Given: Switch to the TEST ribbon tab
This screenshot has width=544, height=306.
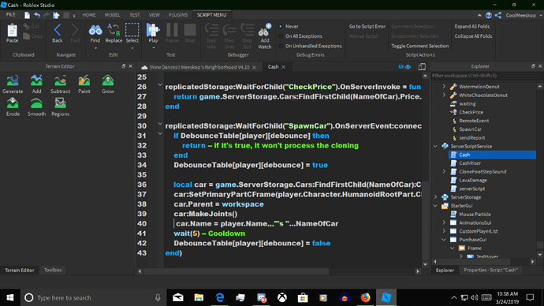Looking at the screenshot, I should pos(135,15).
